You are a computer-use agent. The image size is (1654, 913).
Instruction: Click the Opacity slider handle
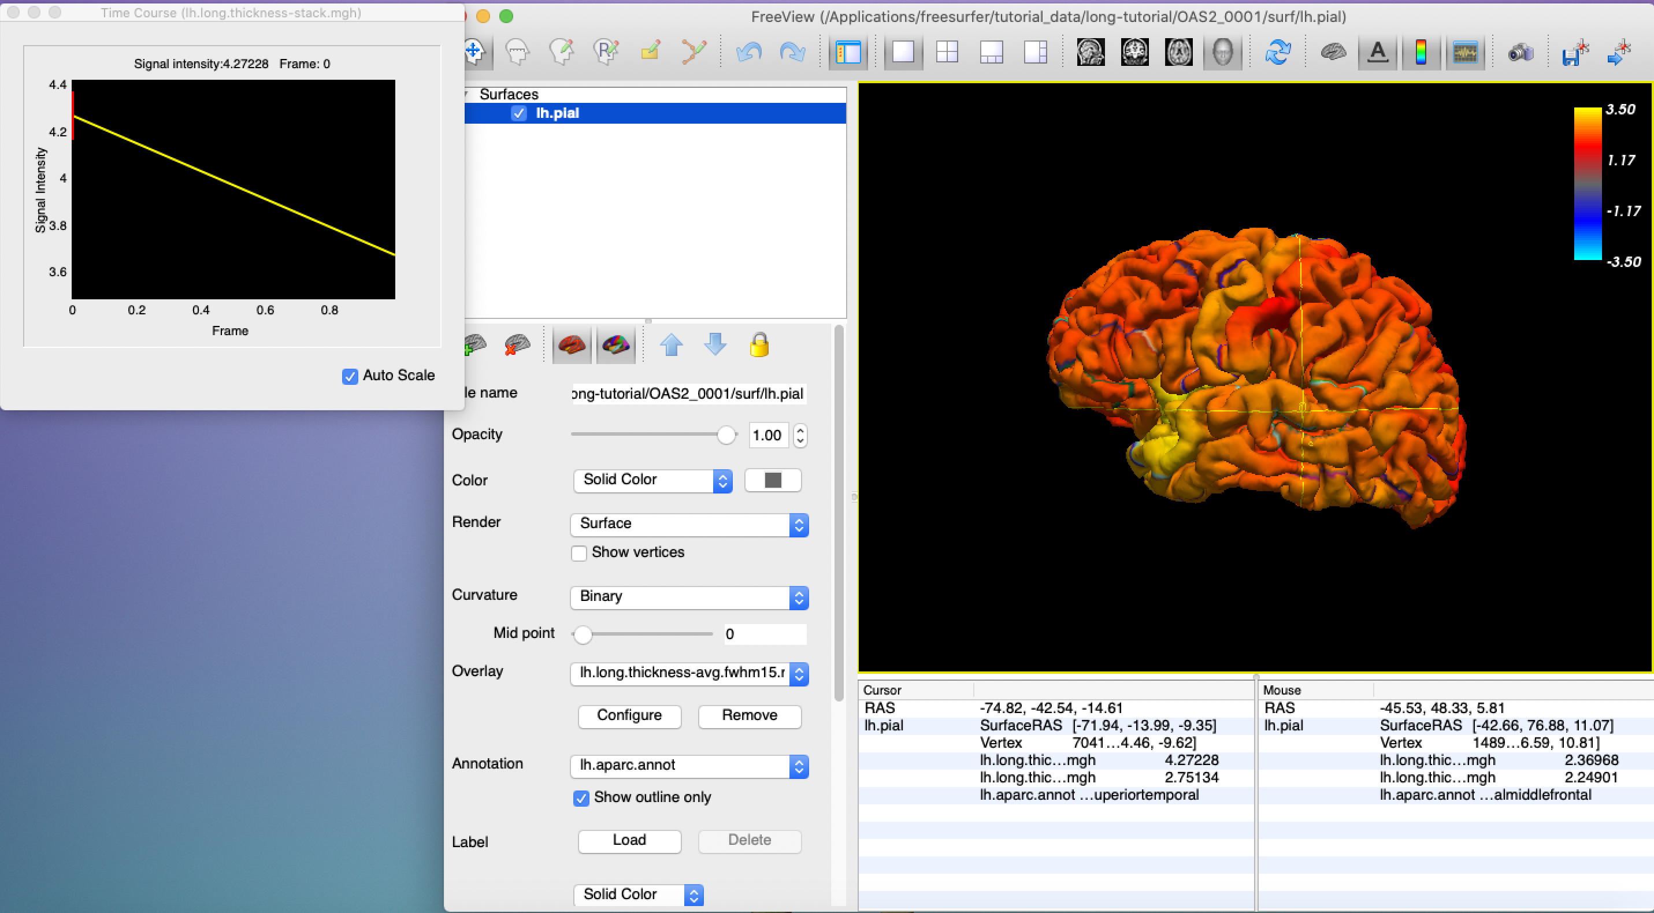click(725, 435)
